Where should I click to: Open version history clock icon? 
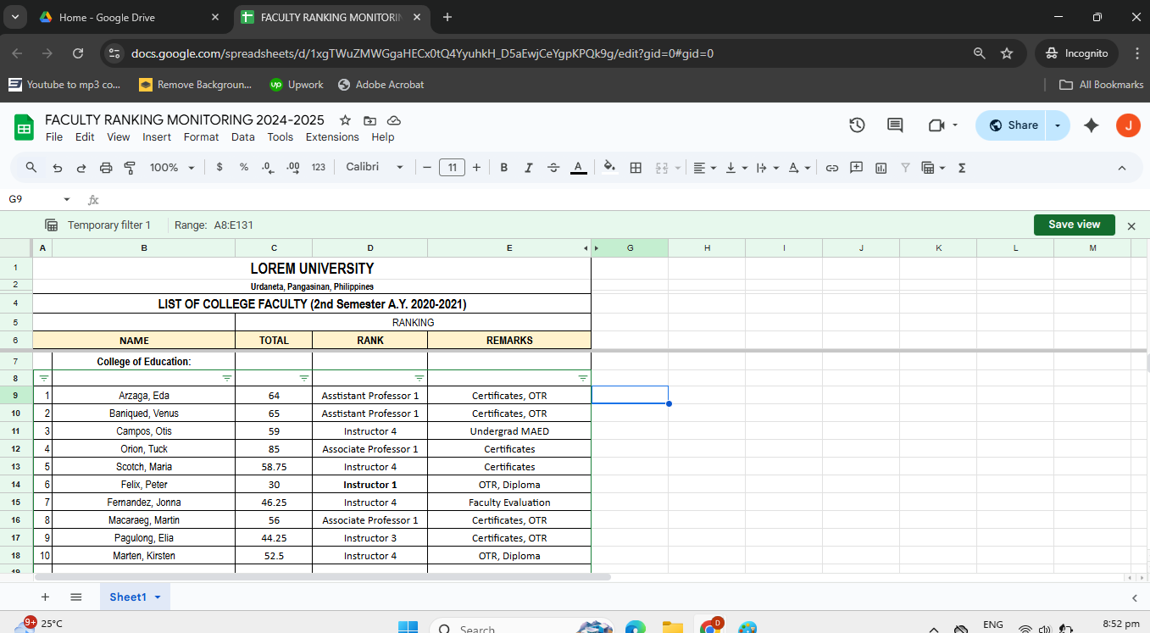pyautogui.click(x=857, y=125)
